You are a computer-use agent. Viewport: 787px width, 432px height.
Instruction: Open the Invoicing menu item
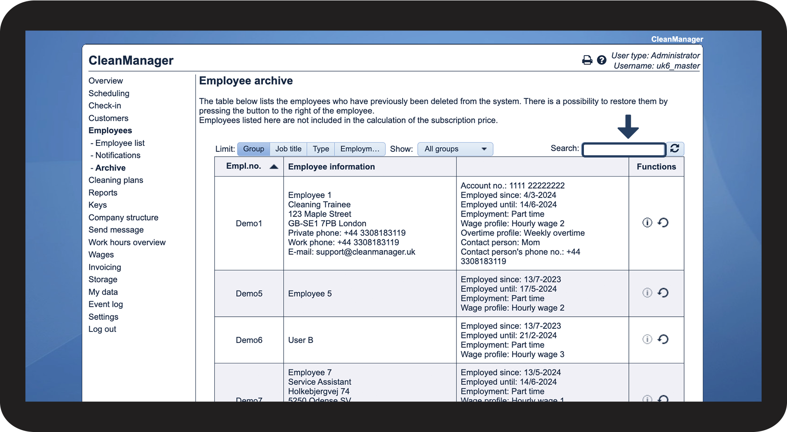pyautogui.click(x=105, y=267)
